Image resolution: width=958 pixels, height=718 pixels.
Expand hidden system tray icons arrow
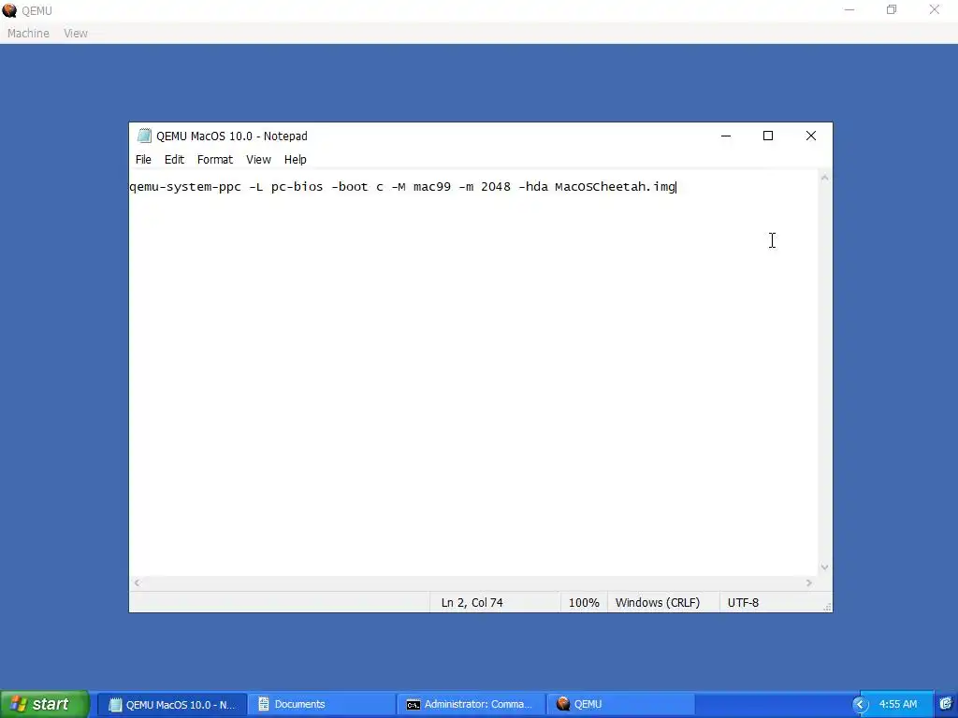(x=861, y=705)
